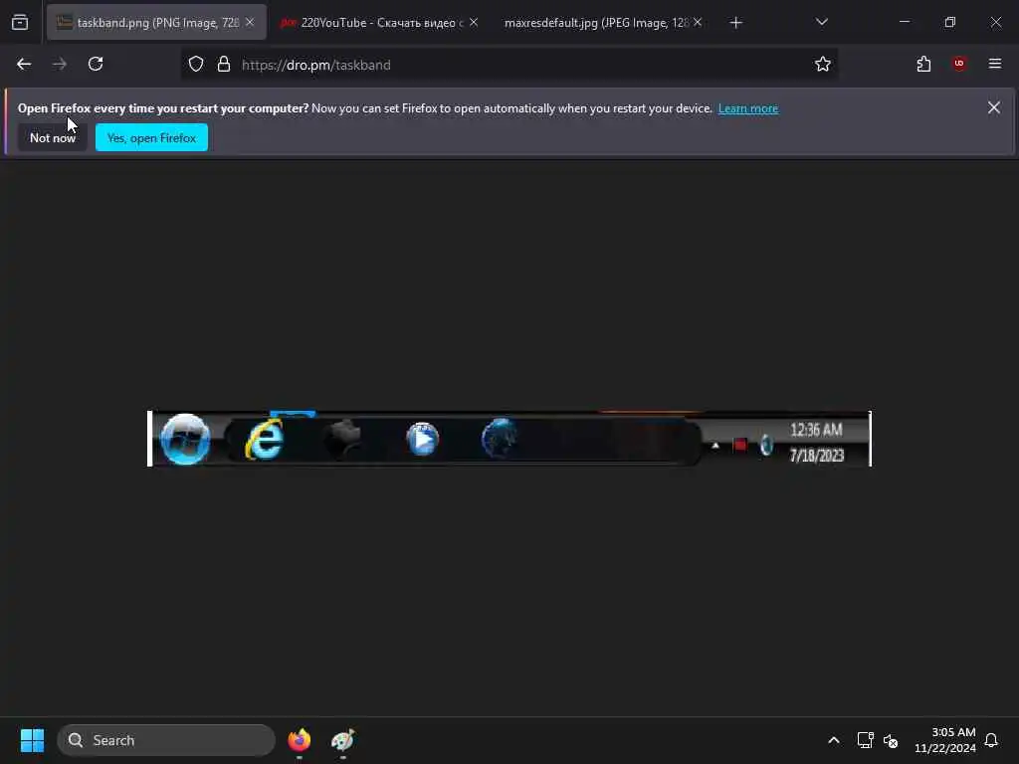Open the muted volume tray icon
This screenshot has height=764, width=1019.
coord(891,740)
